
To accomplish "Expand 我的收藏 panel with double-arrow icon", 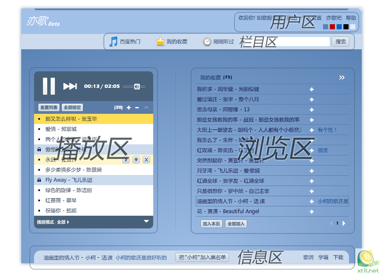I will click(342, 78).
